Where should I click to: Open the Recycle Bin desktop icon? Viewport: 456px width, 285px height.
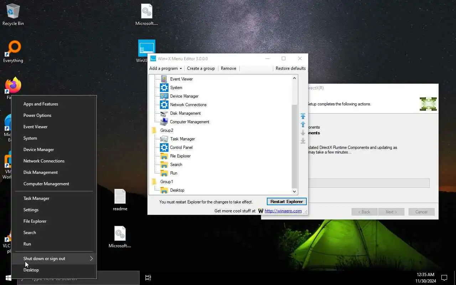[13, 15]
